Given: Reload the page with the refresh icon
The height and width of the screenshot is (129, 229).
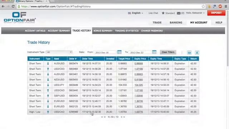Looking at the screenshot, I should point(13,6).
